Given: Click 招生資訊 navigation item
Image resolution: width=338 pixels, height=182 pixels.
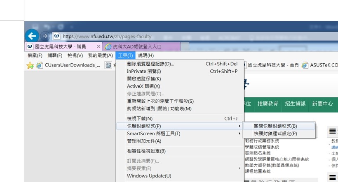Looking at the screenshot, I should pyautogui.click(x=295, y=104).
